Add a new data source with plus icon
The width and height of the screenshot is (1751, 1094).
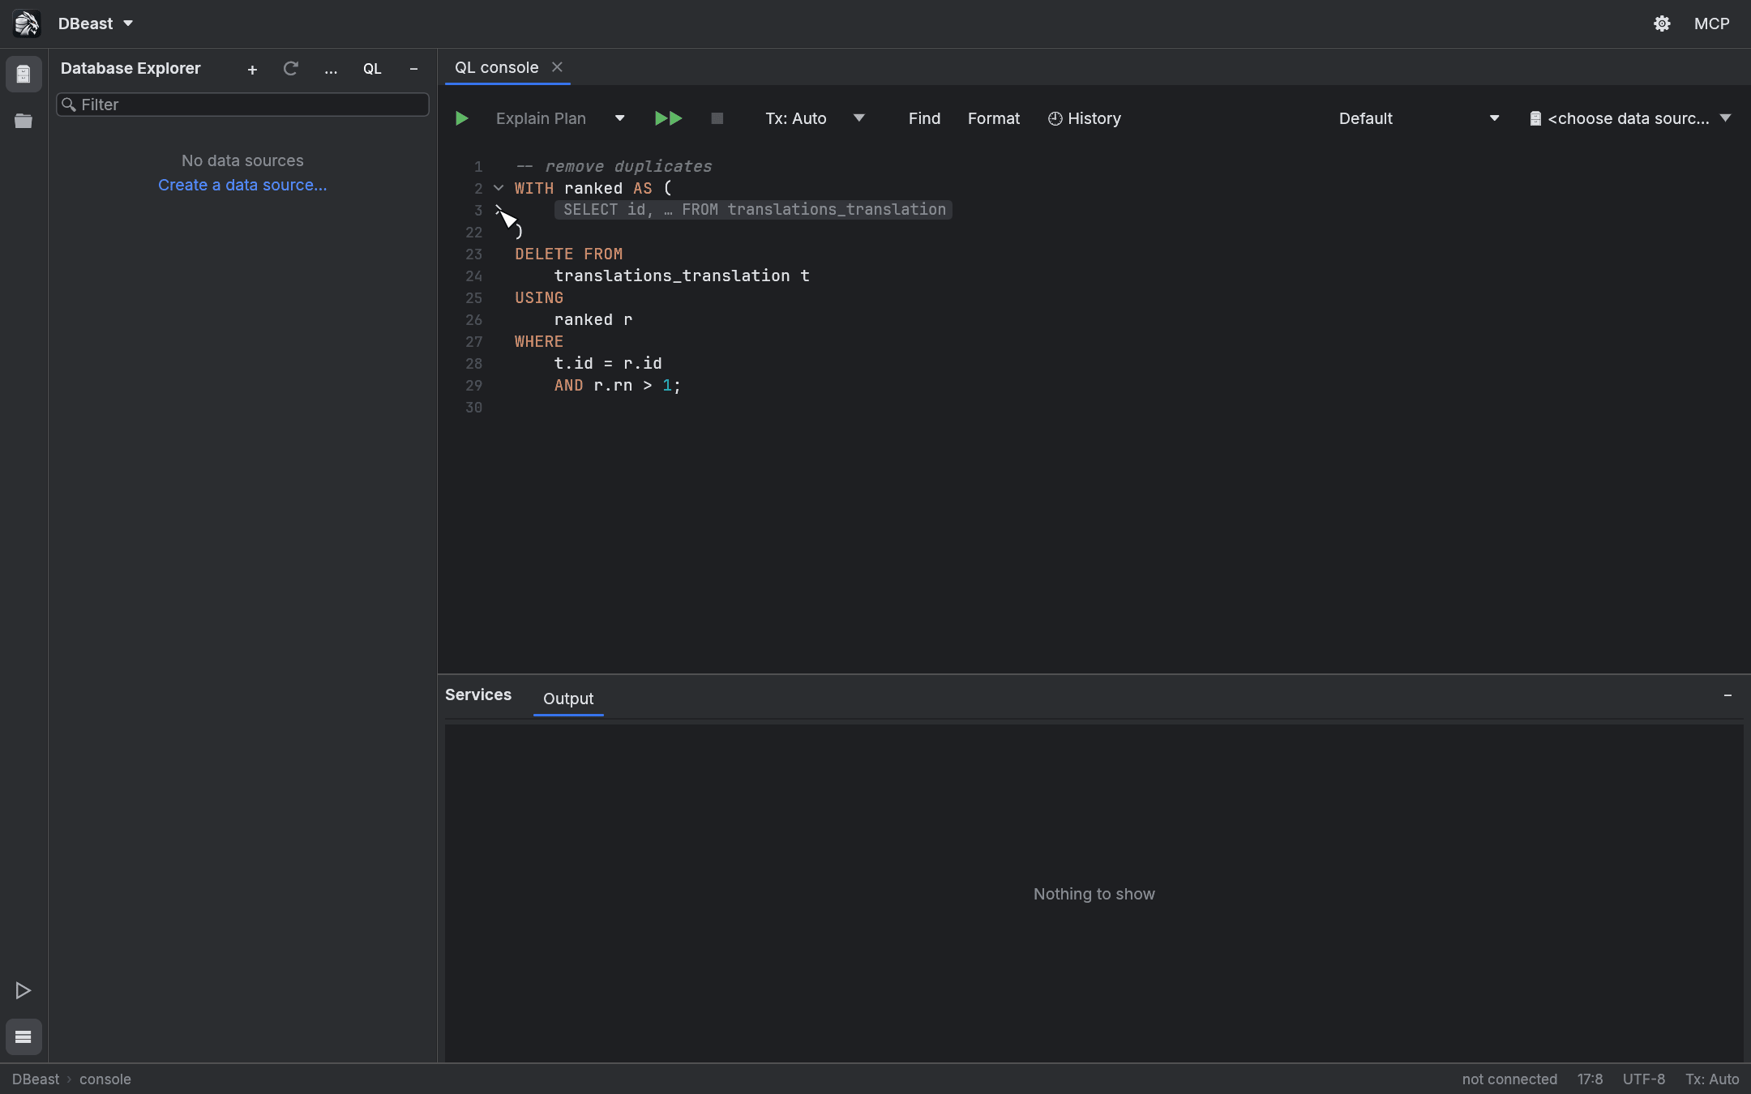pyautogui.click(x=252, y=70)
